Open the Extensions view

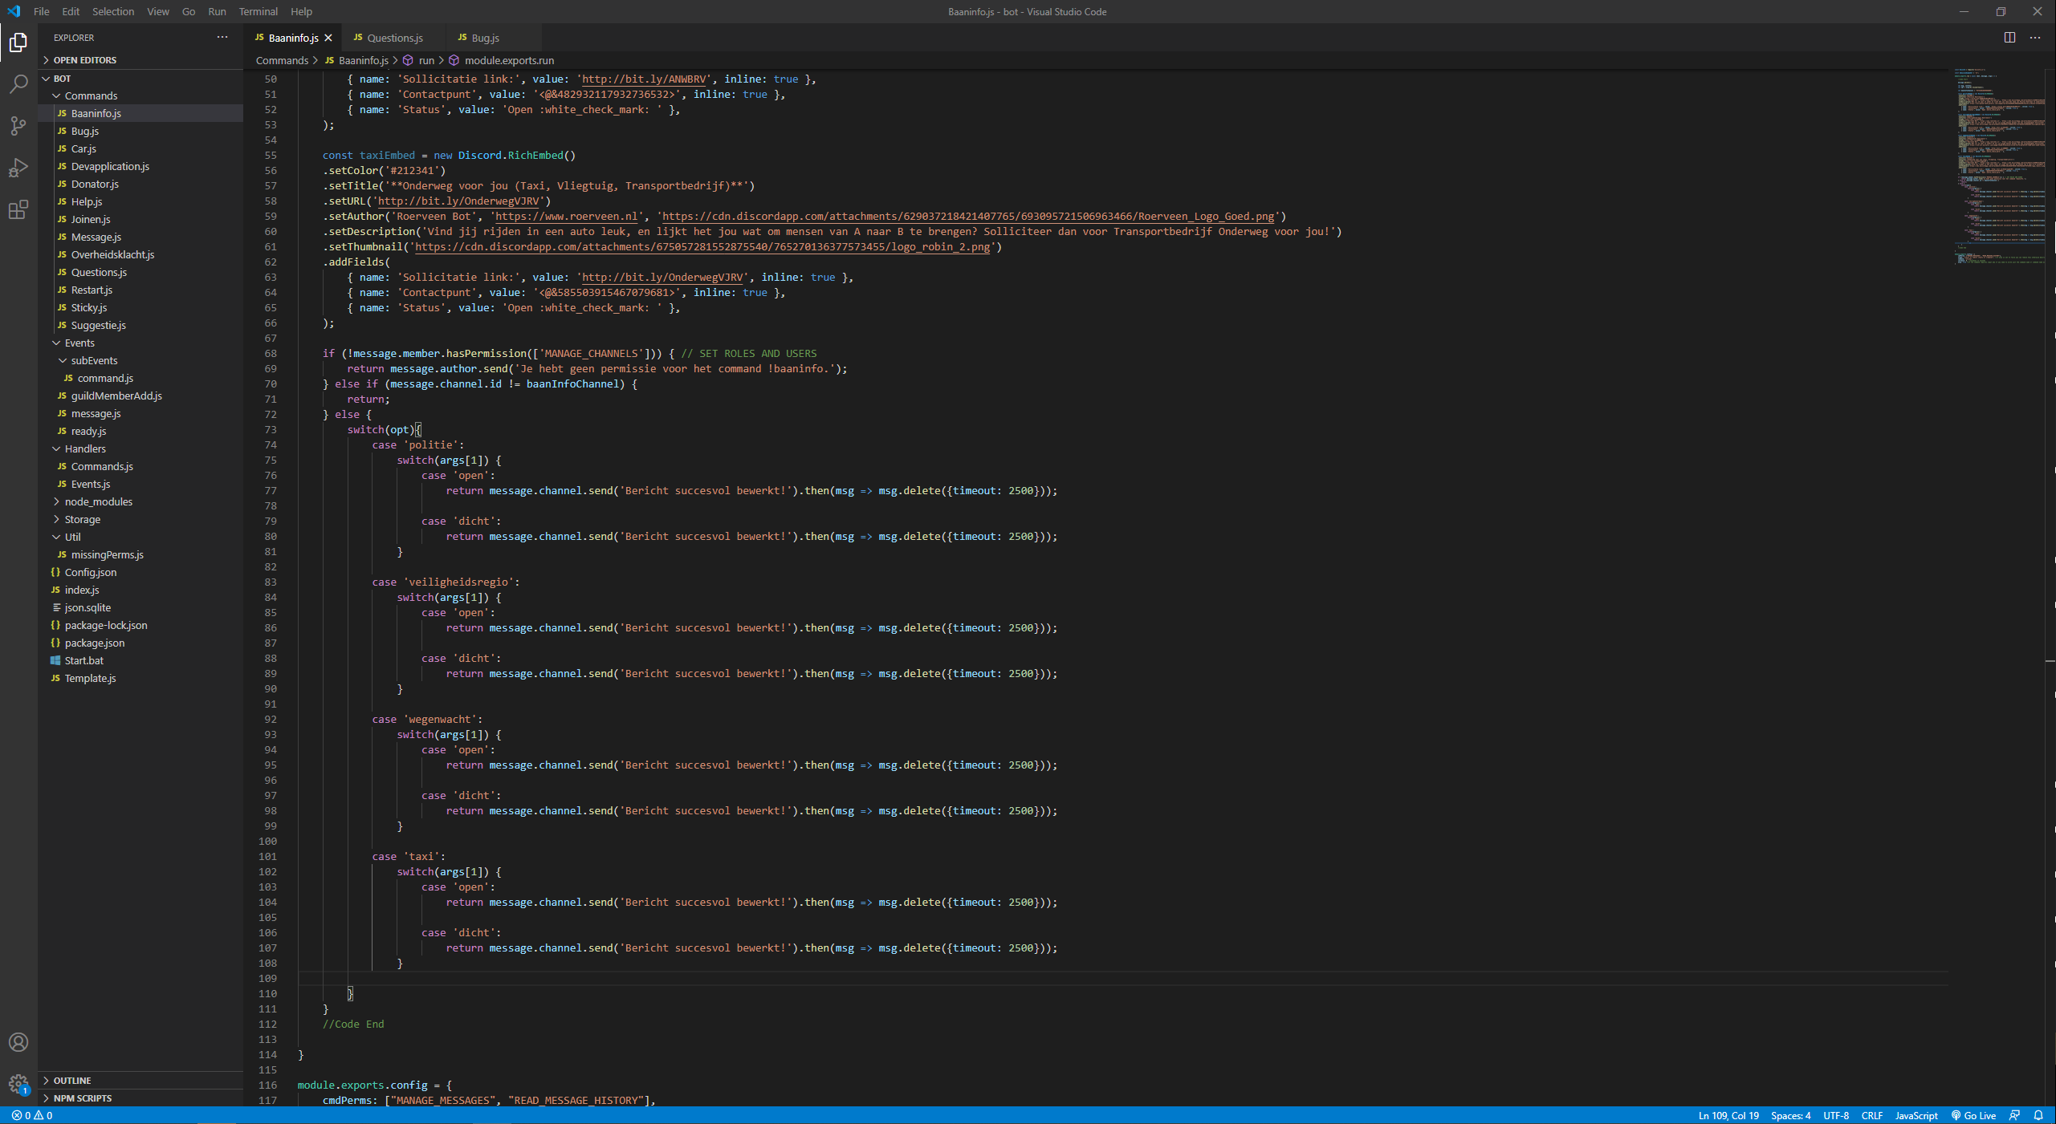18,210
